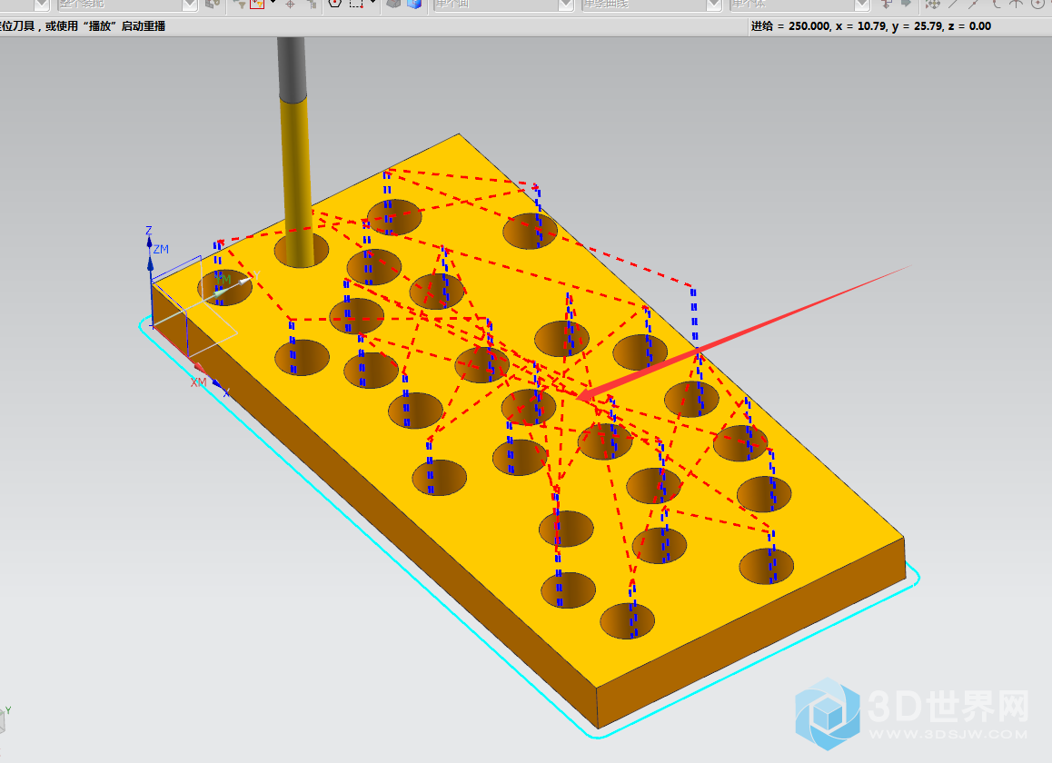Open the 单条曲线 curve rule dropdown
This screenshot has height=763, width=1052.
tap(651, 4)
